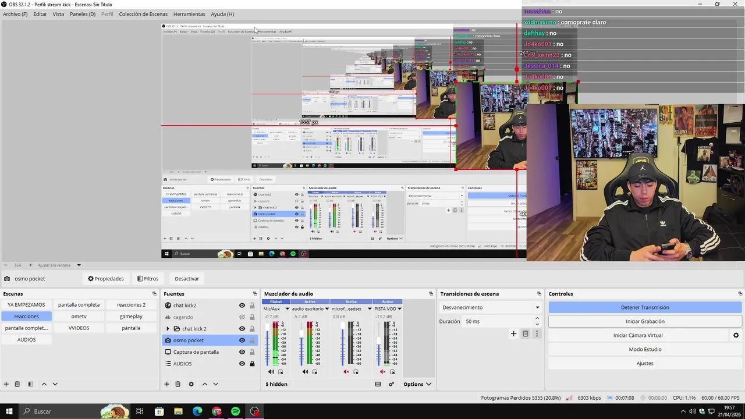Open the Herramientas menu
The width and height of the screenshot is (745, 419).
click(189, 14)
